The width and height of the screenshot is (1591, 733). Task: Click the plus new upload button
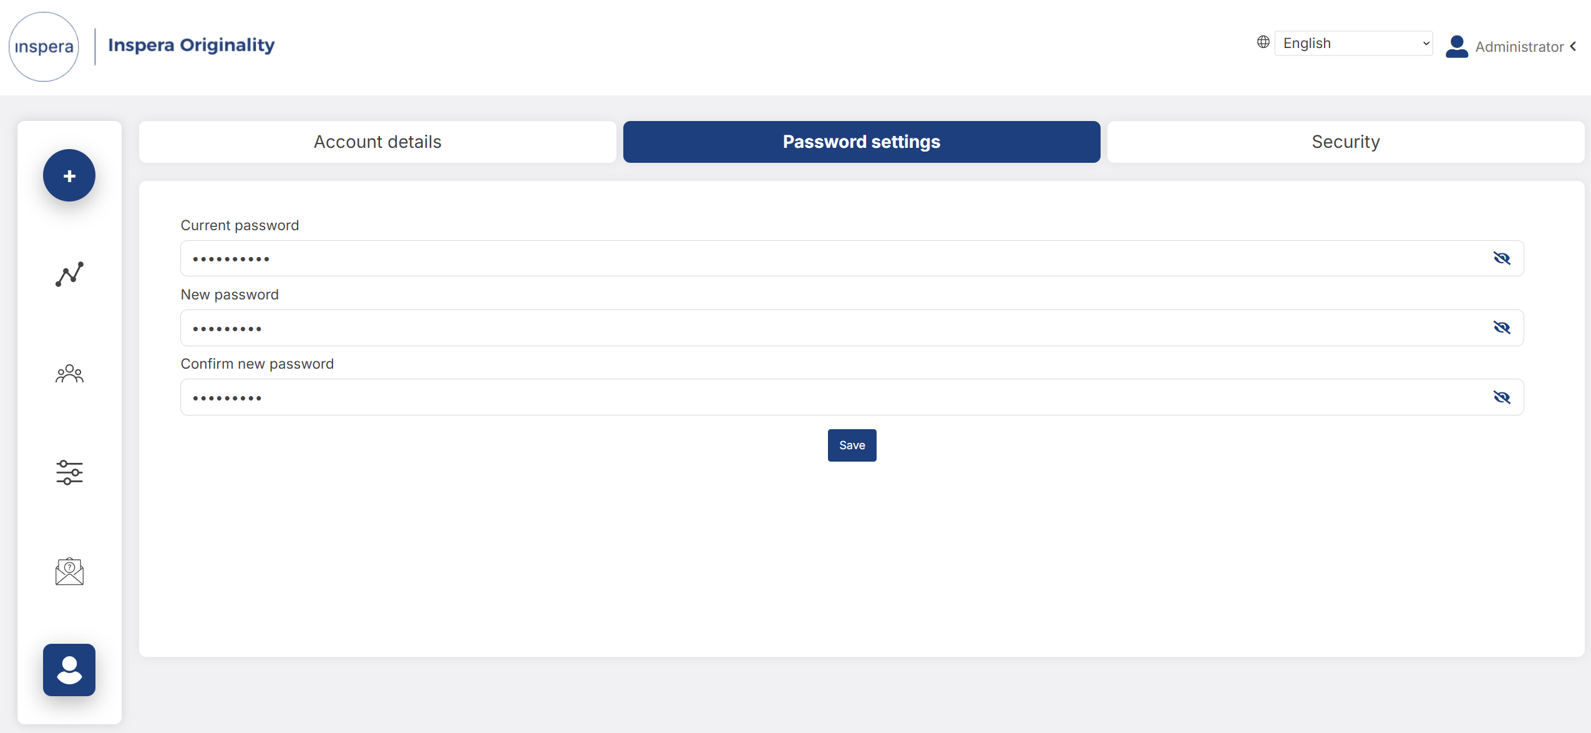[69, 175]
